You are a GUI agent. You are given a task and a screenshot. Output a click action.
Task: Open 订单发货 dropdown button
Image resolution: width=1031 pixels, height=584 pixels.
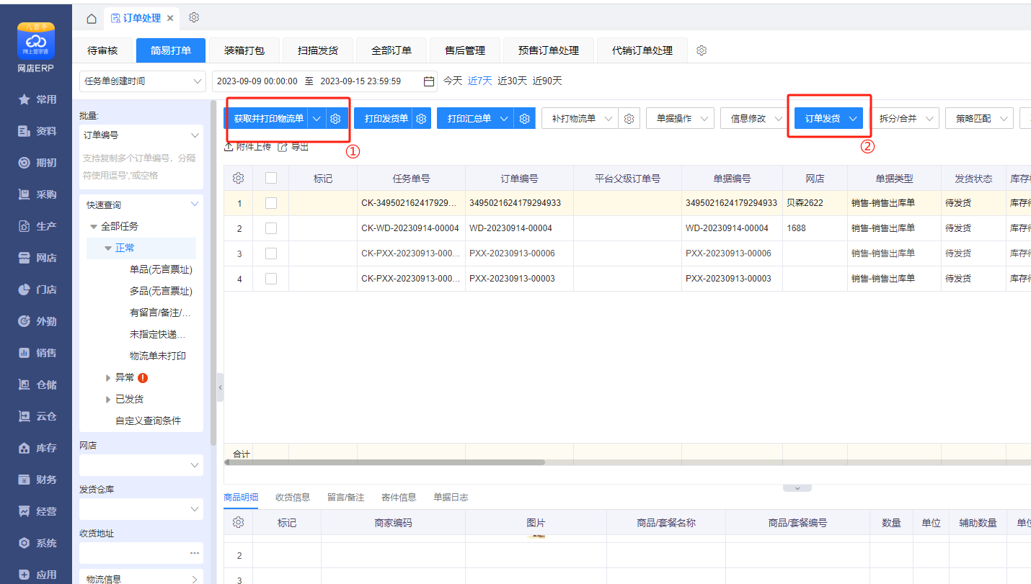828,119
